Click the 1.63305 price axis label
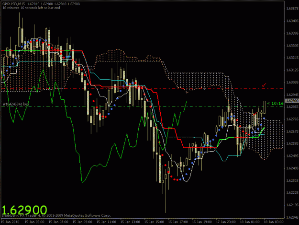Image resolution: width=299 pixels, height=225 pixels. pyautogui.click(x=292, y=46)
